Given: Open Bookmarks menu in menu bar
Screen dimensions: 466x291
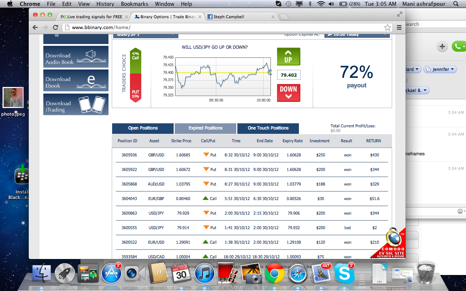Looking at the screenshot, I should [134, 4].
